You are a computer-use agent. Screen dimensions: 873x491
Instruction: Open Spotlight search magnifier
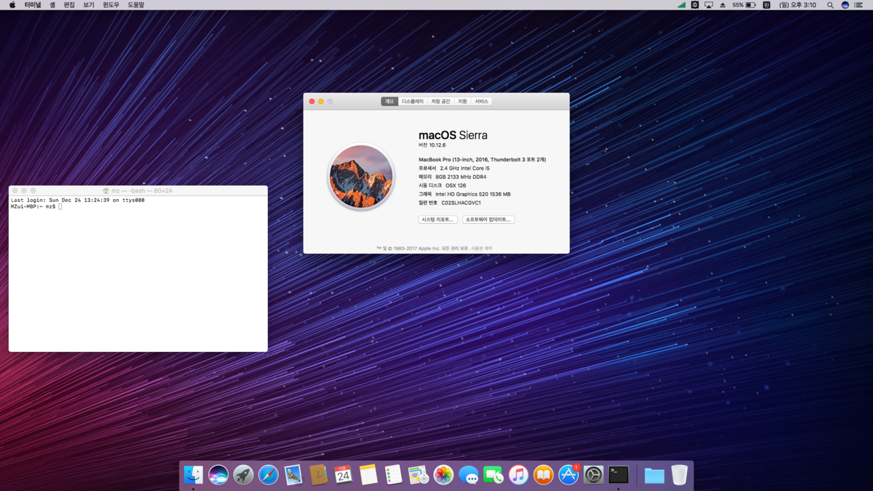click(830, 5)
